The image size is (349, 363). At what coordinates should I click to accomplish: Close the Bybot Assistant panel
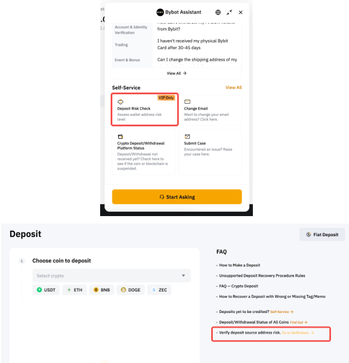coord(241,13)
